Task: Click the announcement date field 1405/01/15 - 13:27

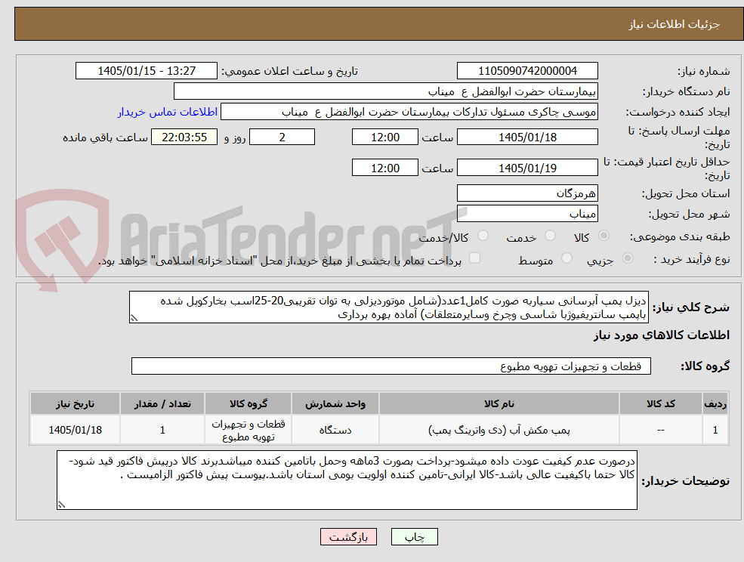Action: [146, 71]
